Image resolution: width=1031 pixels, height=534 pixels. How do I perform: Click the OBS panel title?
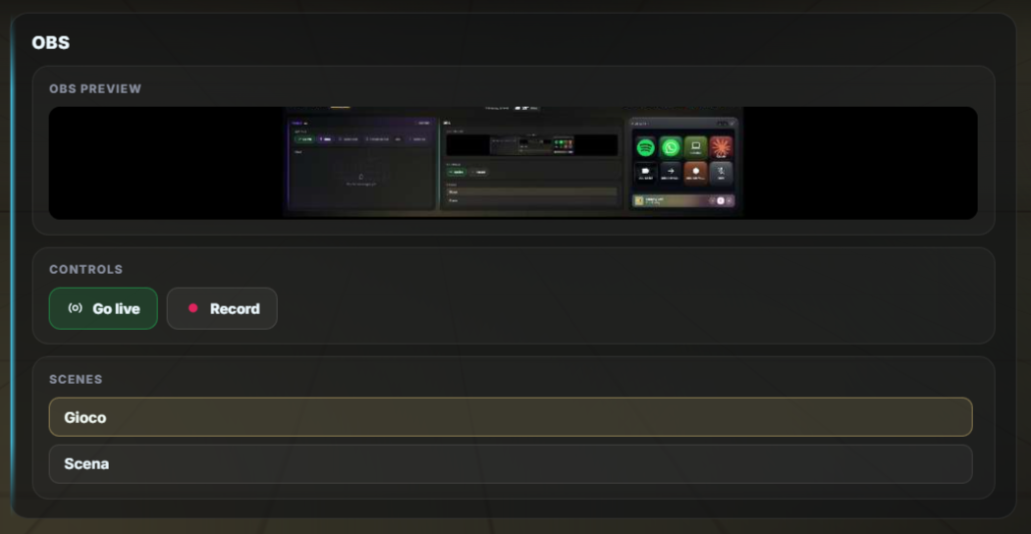coord(51,43)
